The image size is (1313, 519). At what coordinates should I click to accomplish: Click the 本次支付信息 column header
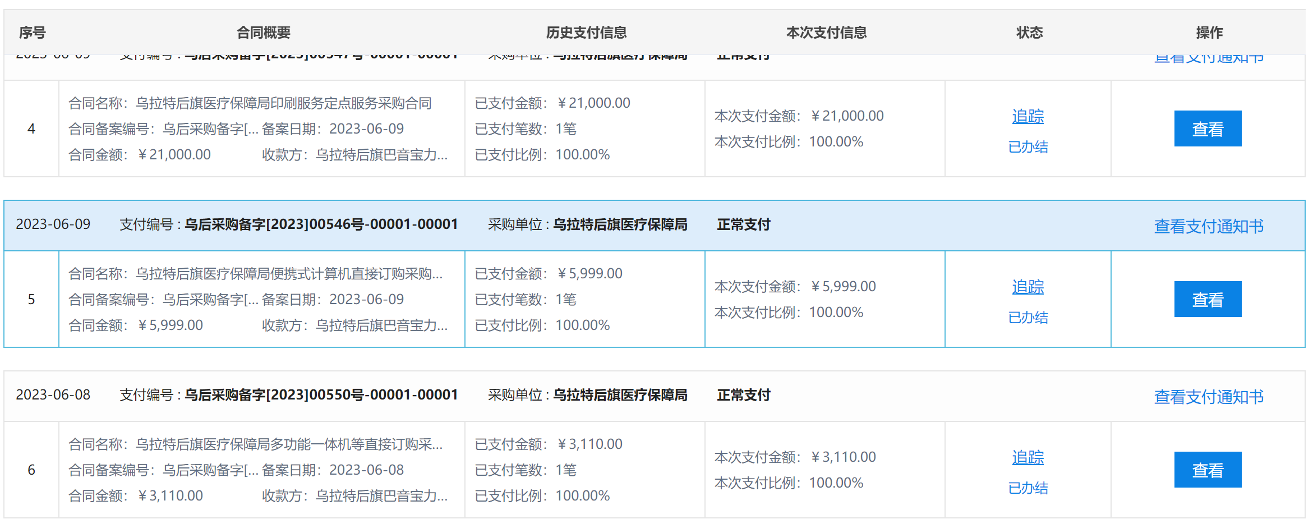(x=827, y=32)
